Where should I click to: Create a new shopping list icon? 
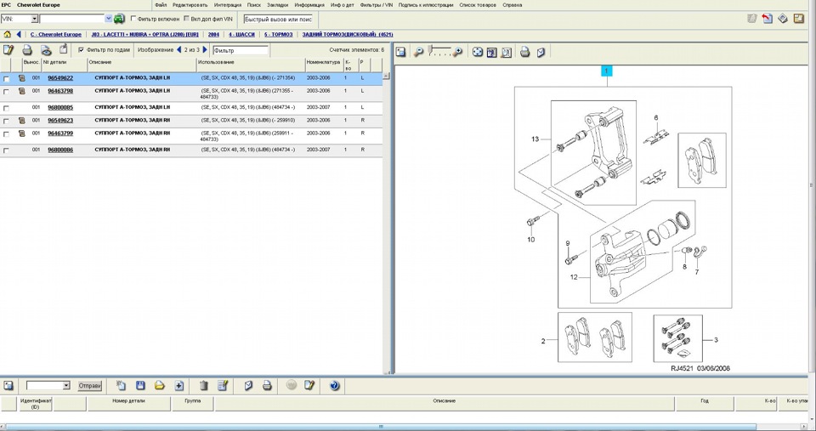[121, 385]
